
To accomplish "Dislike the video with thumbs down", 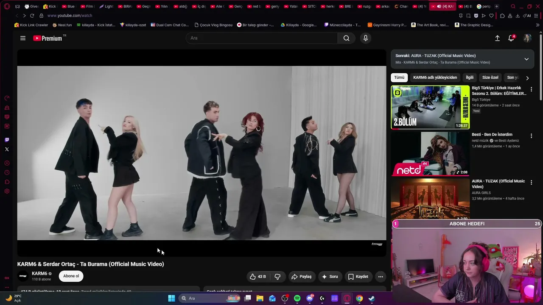I will [277, 277].
